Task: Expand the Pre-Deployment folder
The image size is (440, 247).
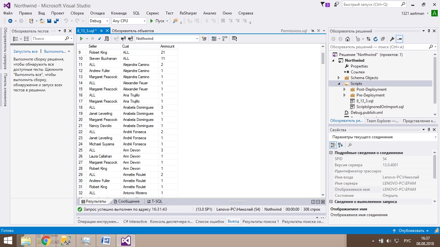Action: click(344, 95)
